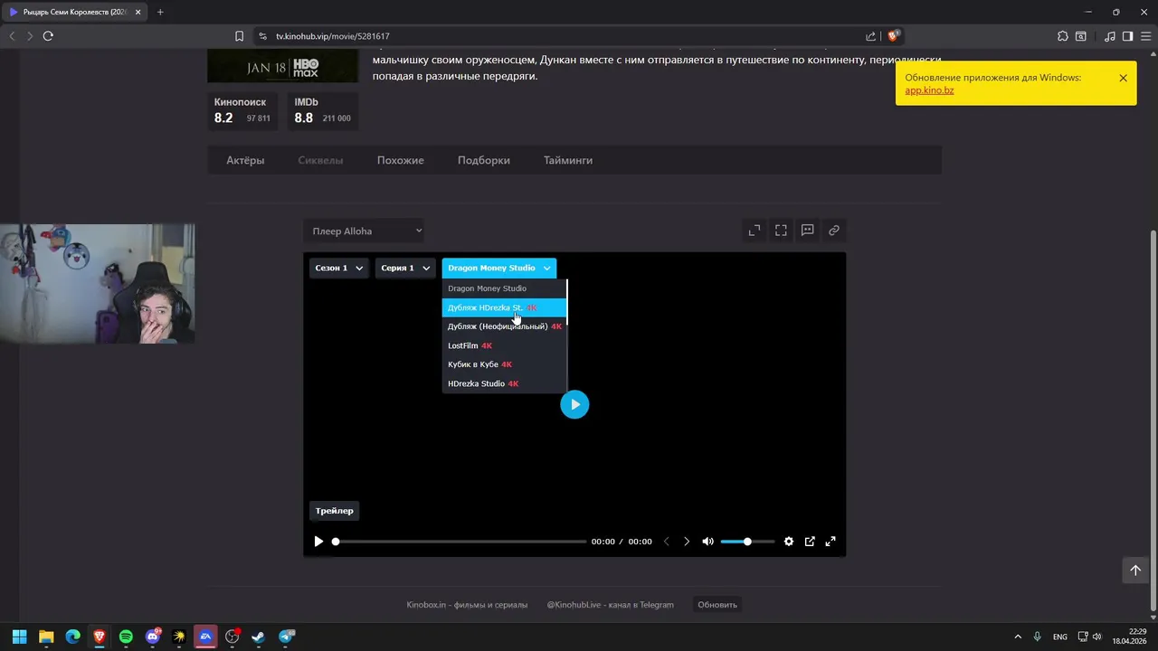Switch to the Подборки tab
The image size is (1158, 651).
pyautogui.click(x=483, y=160)
